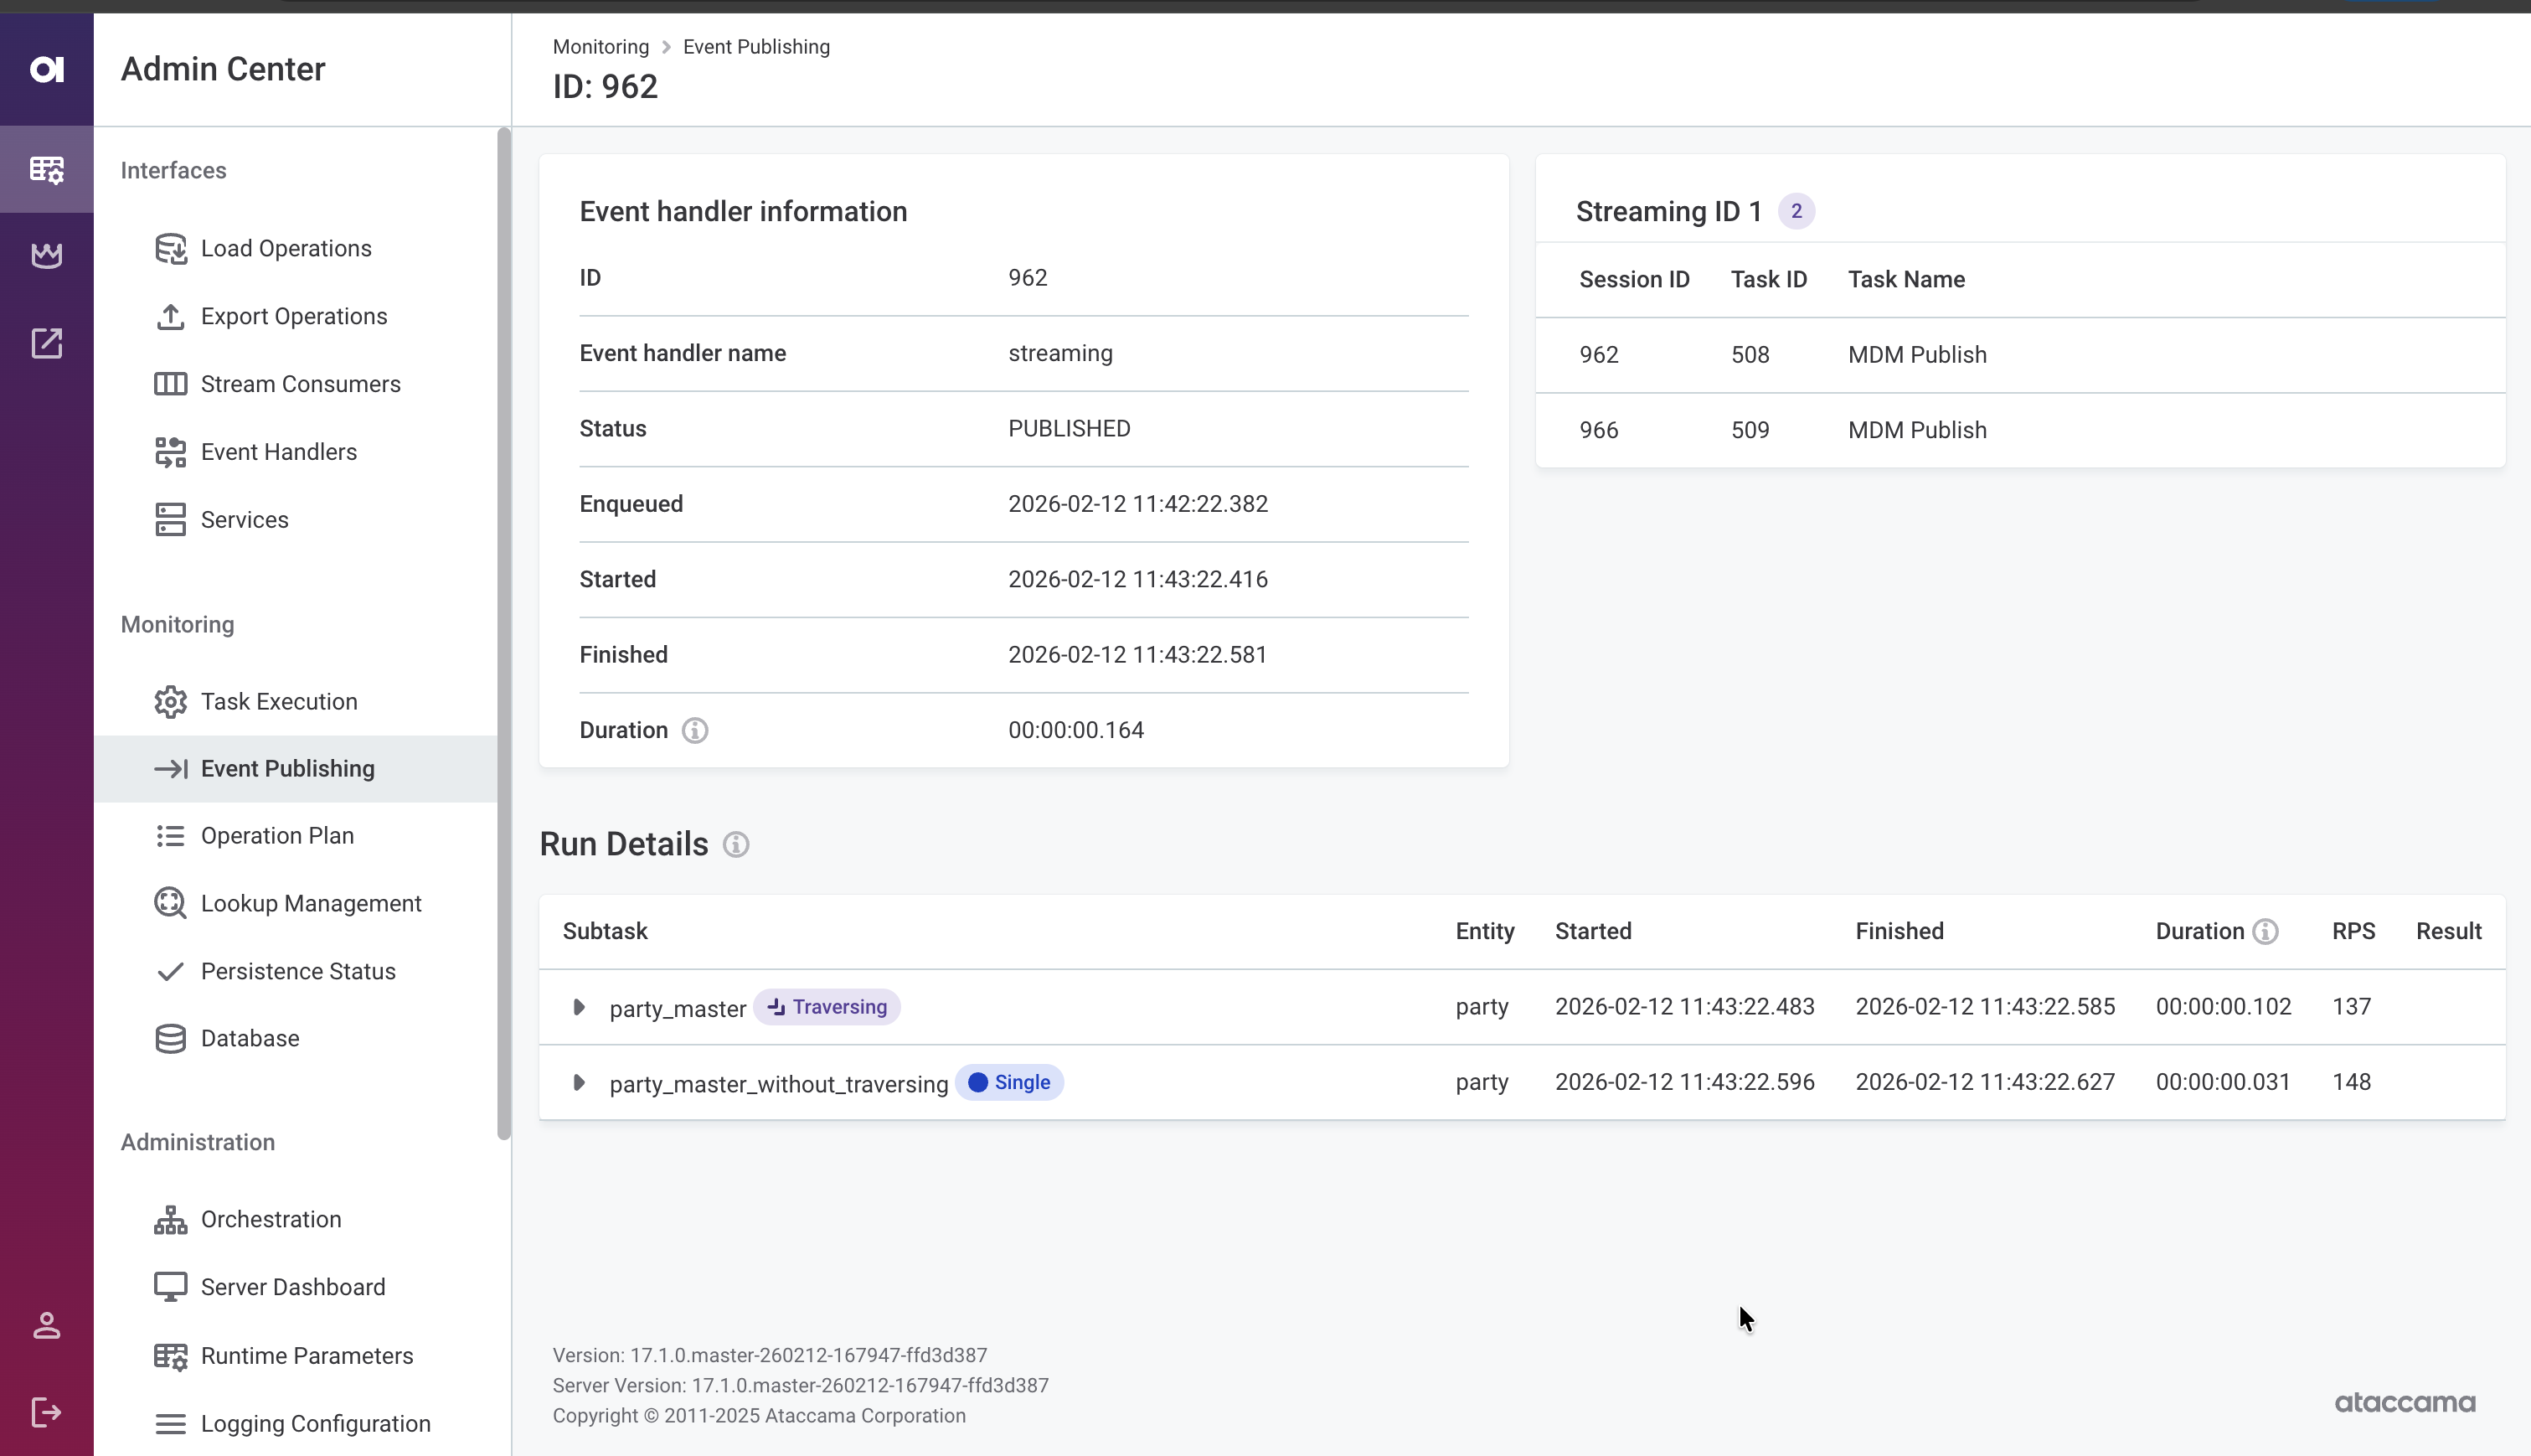Select the Export Operations icon
The image size is (2531, 1456).
[170, 316]
